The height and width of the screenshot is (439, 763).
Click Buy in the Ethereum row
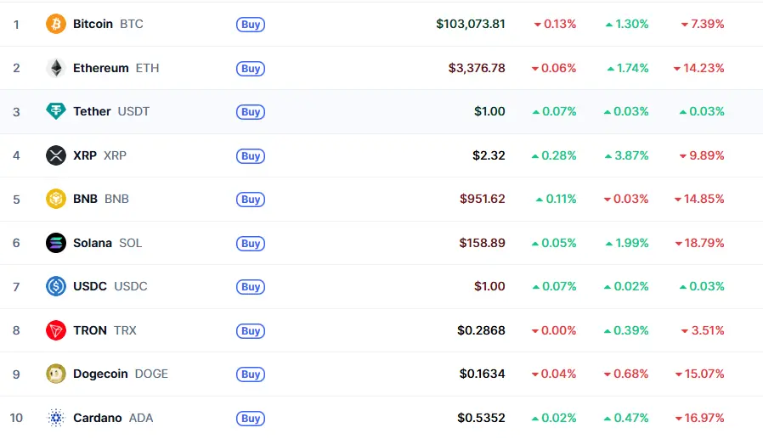click(x=251, y=69)
